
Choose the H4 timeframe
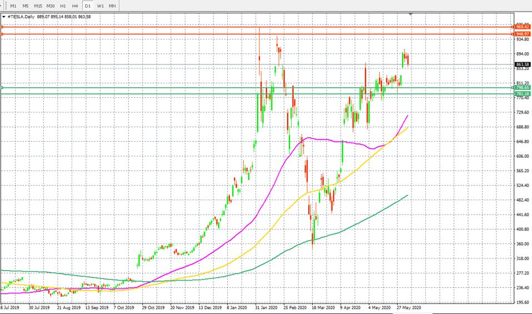tap(75, 6)
